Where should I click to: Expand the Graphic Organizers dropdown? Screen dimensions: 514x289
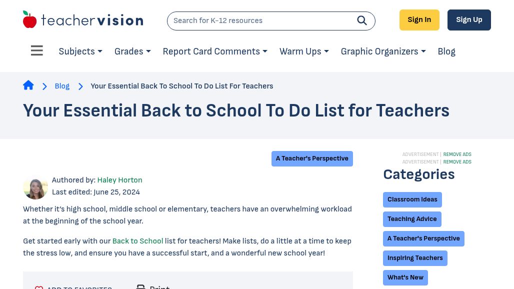(383, 51)
